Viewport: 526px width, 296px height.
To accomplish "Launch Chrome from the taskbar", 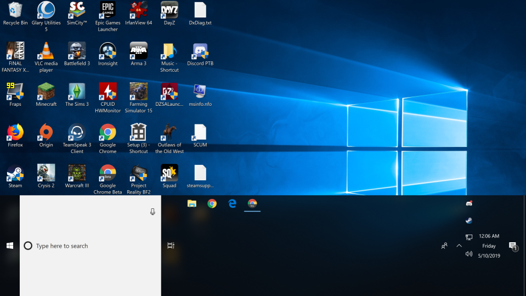I will tap(212, 203).
